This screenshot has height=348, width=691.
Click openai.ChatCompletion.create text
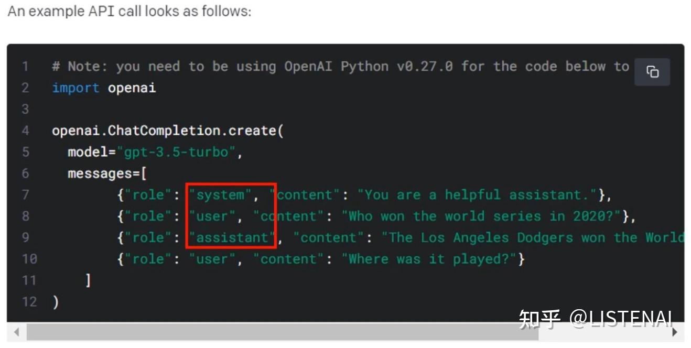[x=167, y=130]
